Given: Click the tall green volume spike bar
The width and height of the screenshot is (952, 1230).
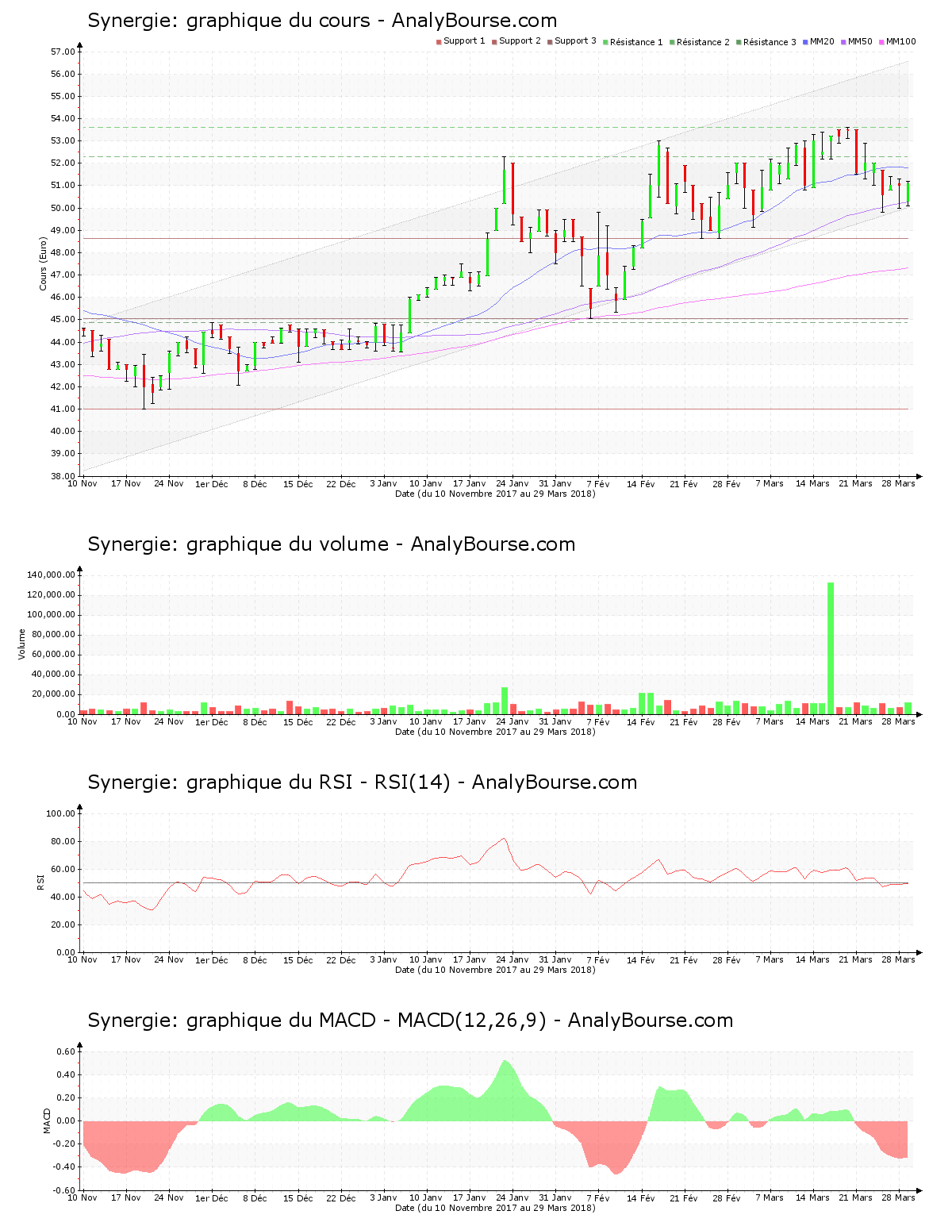Looking at the screenshot, I should click(831, 648).
